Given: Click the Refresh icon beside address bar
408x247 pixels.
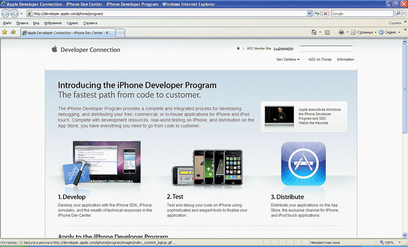Looking at the screenshot, I should pyautogui.click(x=317, y=13).
